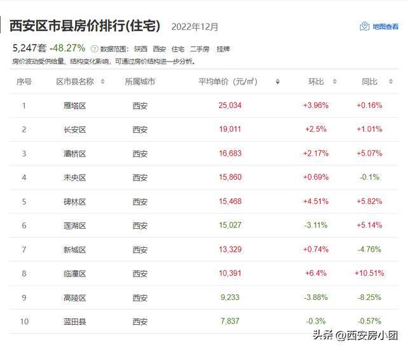Click the +0.16% year-on-year value
Screen dimensions: 407x349
click(369, 106)
